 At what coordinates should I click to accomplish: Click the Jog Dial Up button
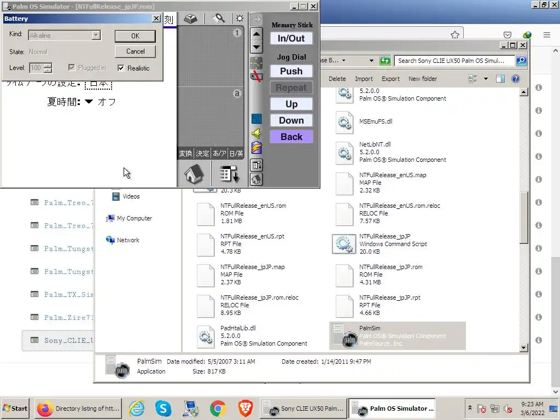coord(291,104)
